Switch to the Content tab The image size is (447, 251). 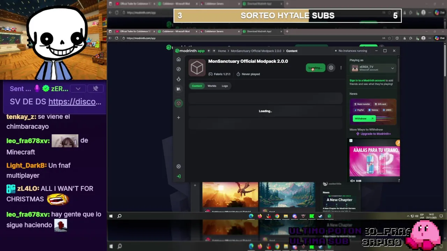tap(197, 86)
